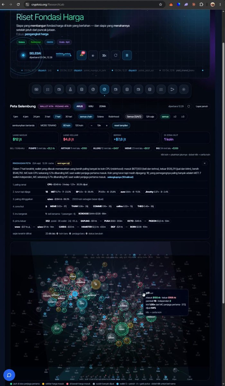225x386 pixels.
Task: Click the WALLET KITA · PEGANG APA badge
Action: coord(54,106)
